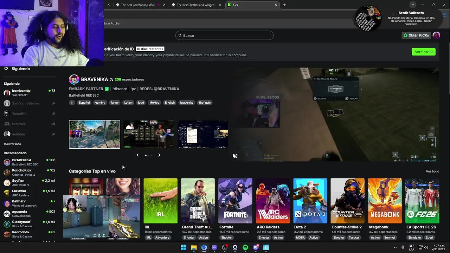450x253 pixels.
Task: Open Battlefield REDSEC category link
Action: pyautogui.click(x=84, y=96)
